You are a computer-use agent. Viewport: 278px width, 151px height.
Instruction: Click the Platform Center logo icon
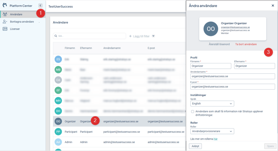coord(5,5)
